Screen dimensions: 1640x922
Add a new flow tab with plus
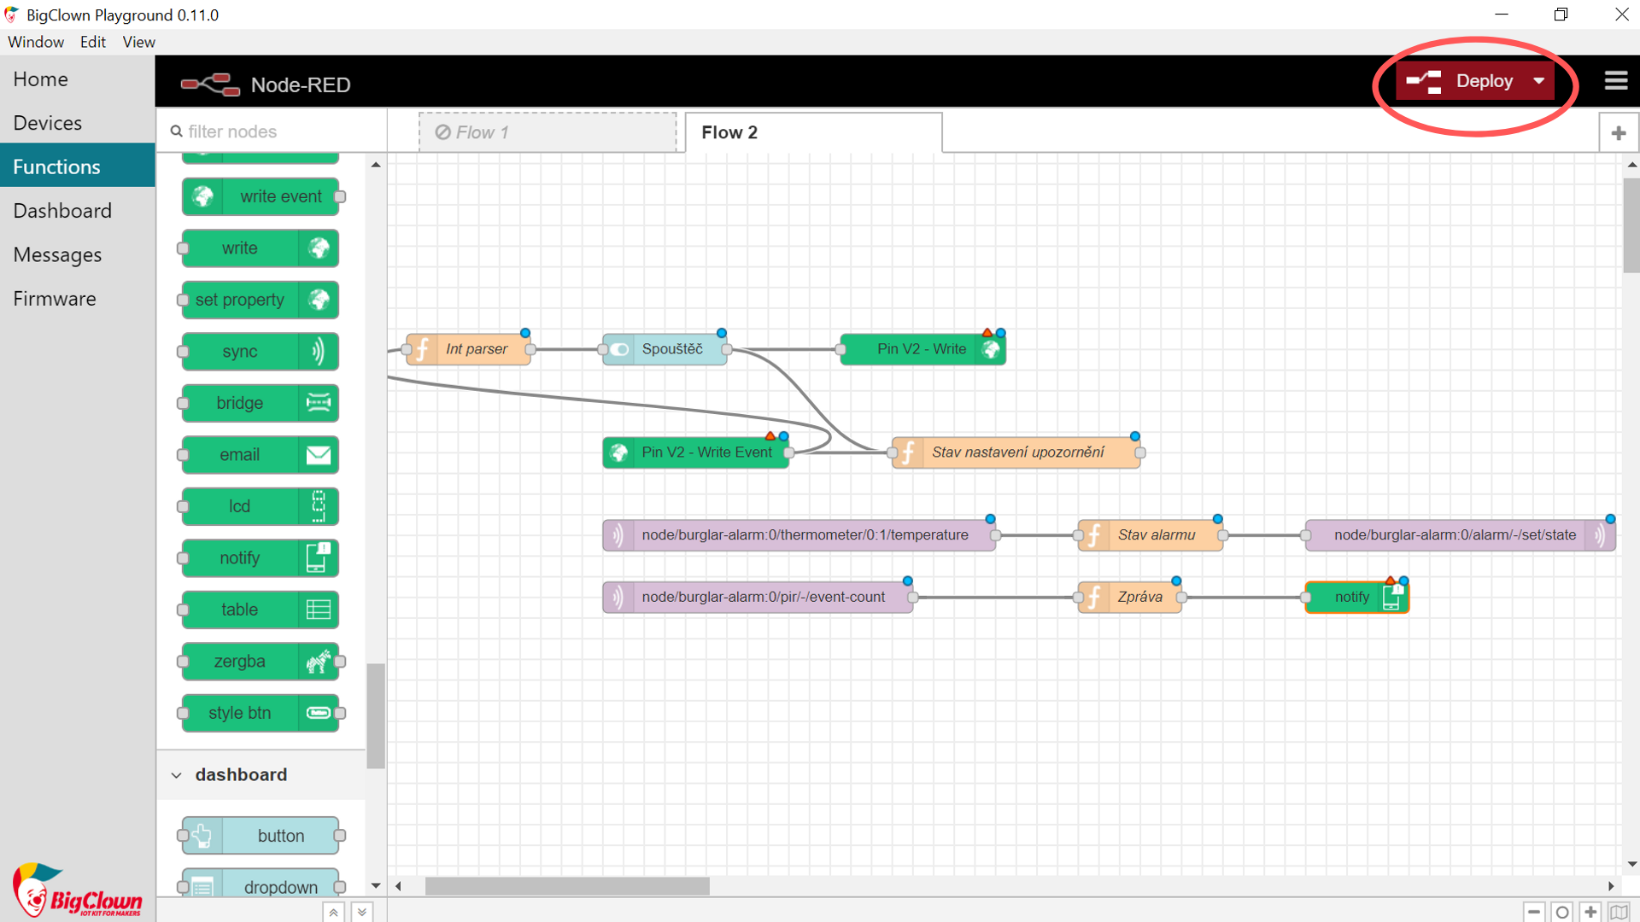tap(1619, 132)
